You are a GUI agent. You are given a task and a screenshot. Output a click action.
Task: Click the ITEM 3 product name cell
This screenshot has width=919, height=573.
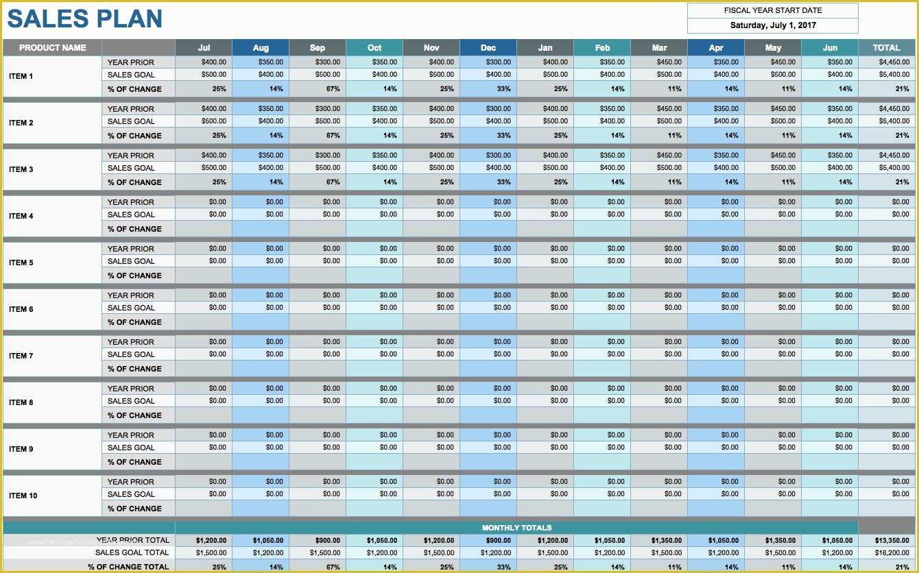coord(53,169)
